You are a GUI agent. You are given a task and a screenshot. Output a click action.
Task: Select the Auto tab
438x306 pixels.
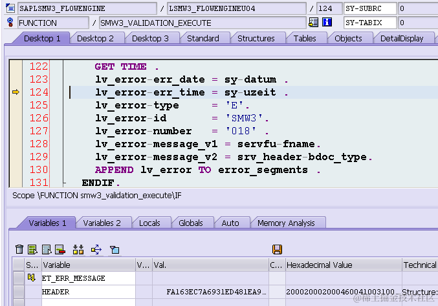click(230, 223)
